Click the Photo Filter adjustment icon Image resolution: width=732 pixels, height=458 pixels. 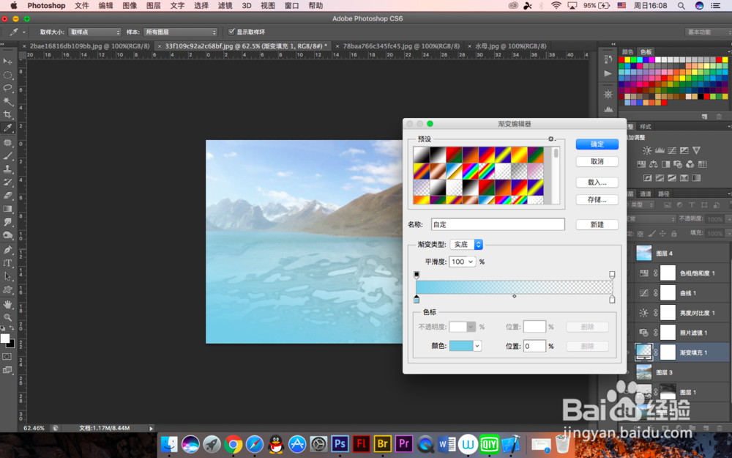tap(677, 164)
